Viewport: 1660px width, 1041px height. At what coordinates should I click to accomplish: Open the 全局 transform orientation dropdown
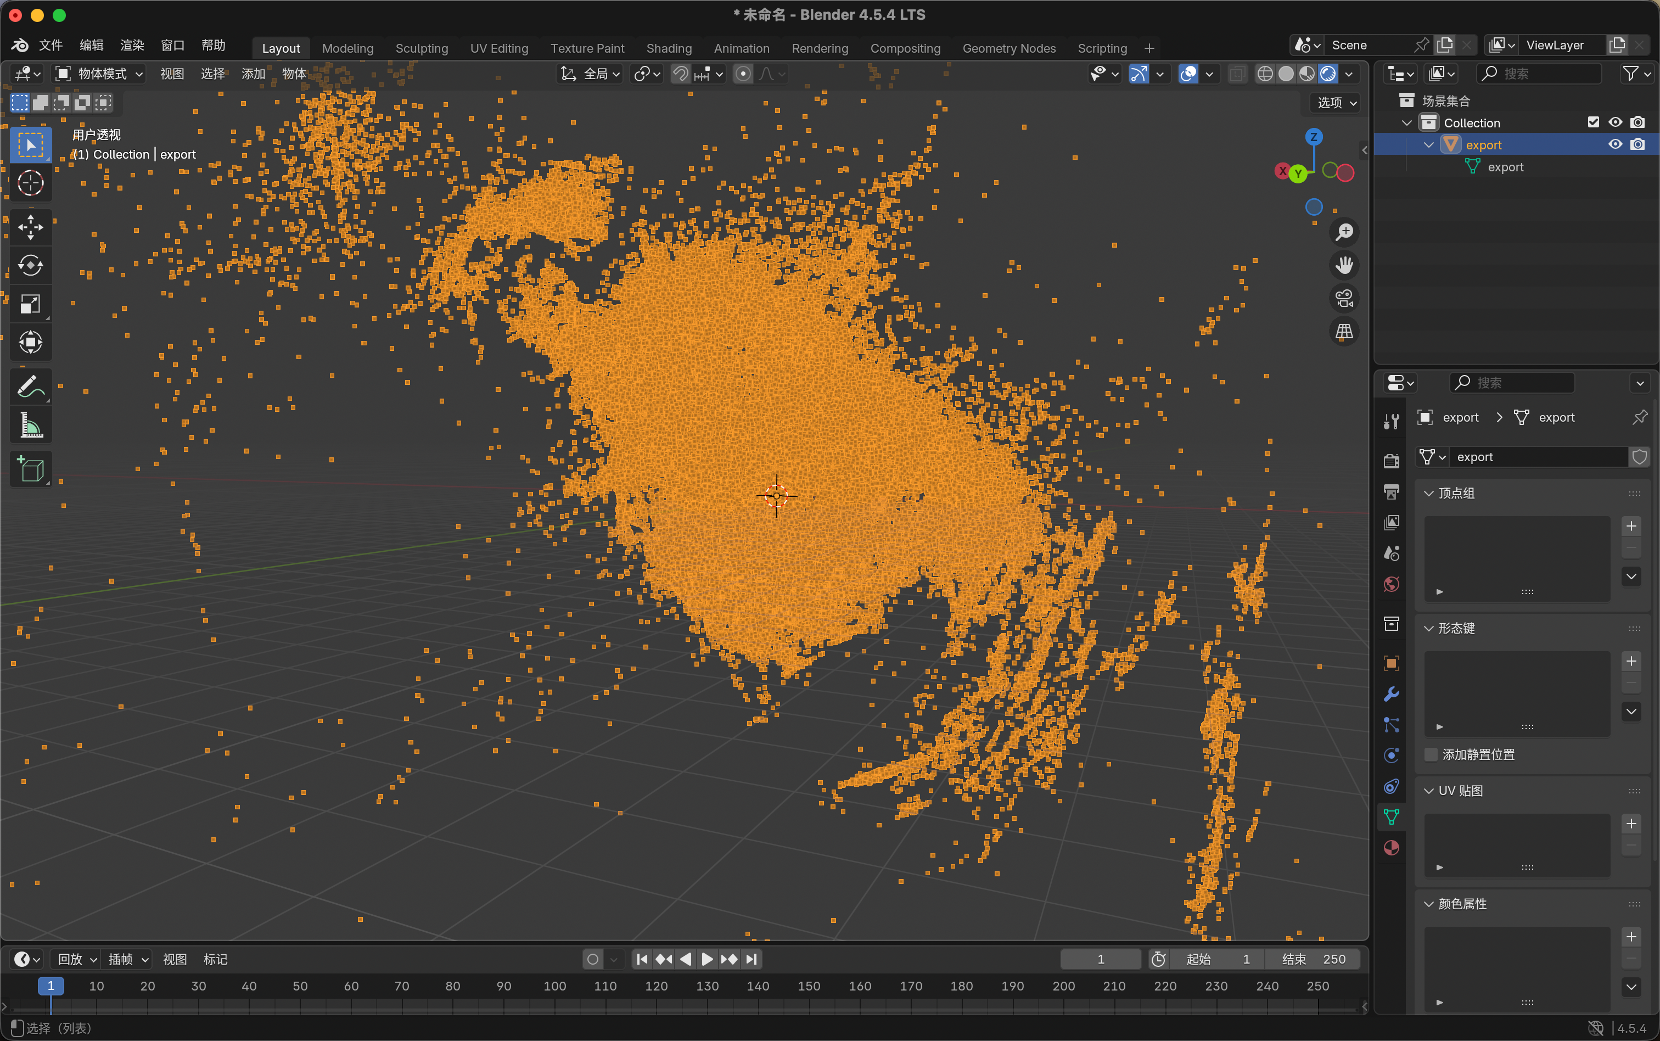591,74
